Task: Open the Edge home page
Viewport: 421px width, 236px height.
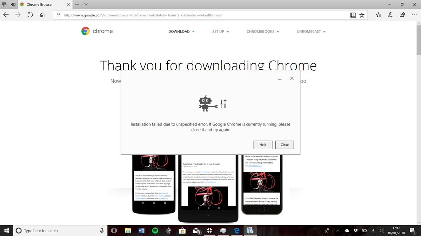Action: click(42, 15)
